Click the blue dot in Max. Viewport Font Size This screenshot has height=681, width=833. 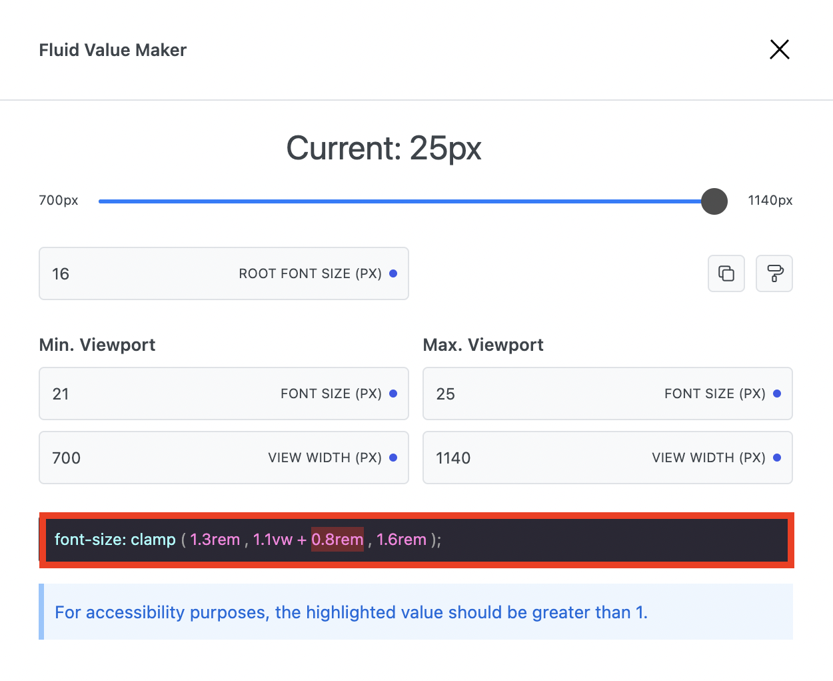coord(777,394)
